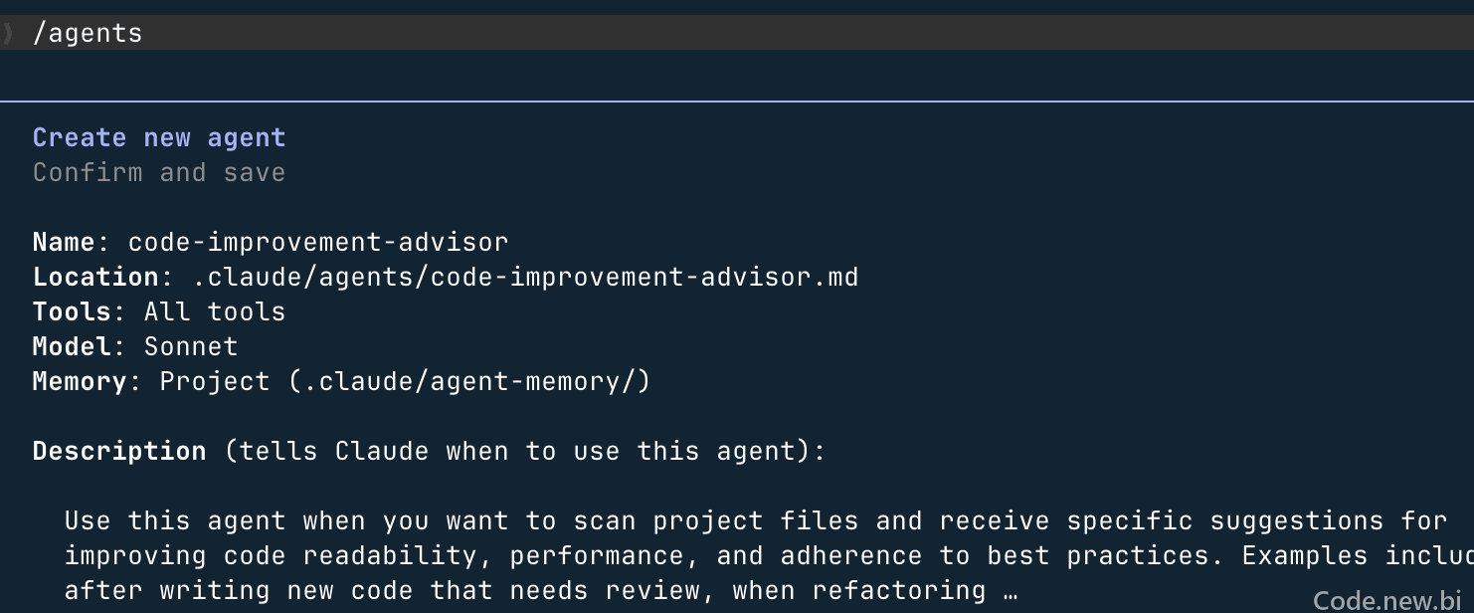
Task: Click the Model field label
Action: click(72, 346)
